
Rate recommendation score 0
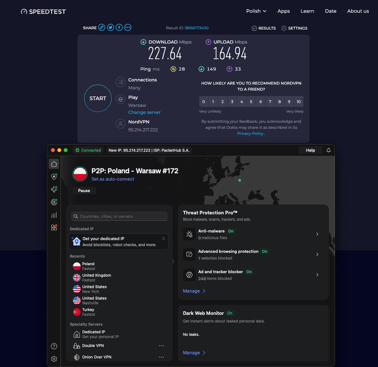(203, 102)
